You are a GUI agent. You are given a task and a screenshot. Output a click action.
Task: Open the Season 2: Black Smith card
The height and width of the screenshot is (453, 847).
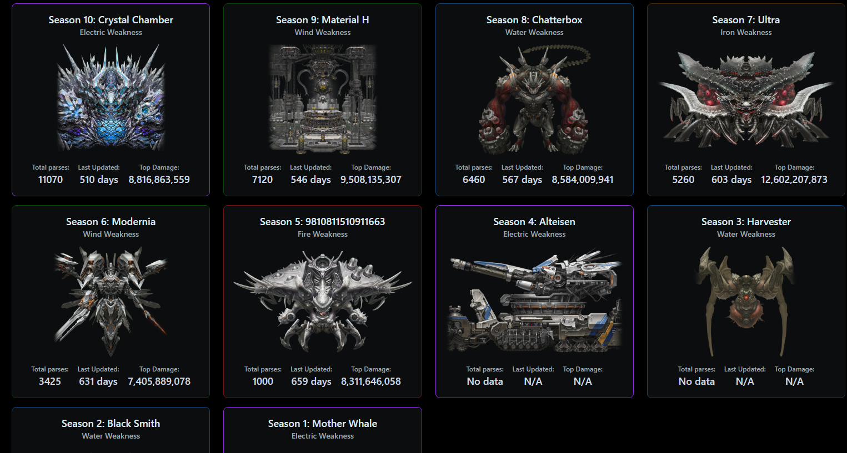[x=111, y=430]
